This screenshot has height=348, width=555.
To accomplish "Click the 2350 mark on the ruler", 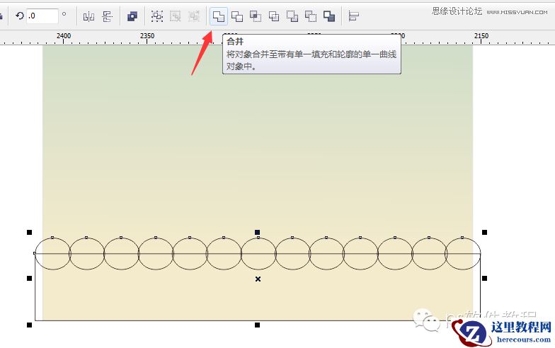I will pyautogui.click(x=147, y=35).
